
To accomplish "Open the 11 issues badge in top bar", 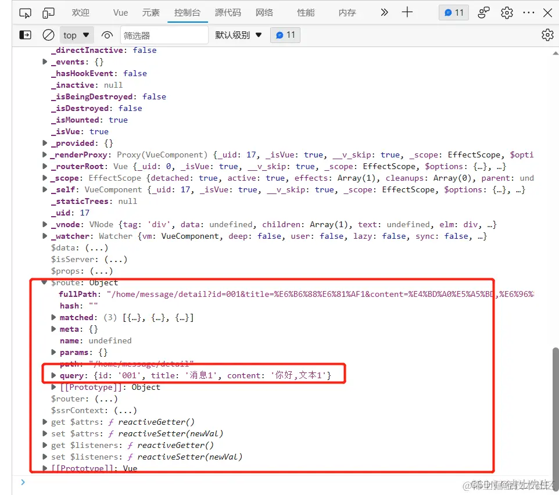I will (x=453, y=13).
